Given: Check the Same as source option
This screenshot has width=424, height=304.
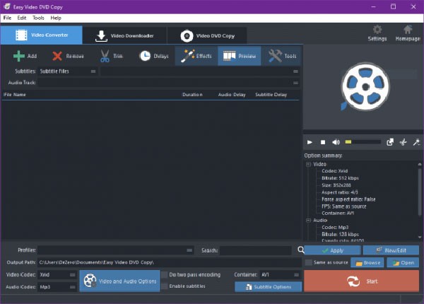Looking at the screenshot, I should 309,262.
